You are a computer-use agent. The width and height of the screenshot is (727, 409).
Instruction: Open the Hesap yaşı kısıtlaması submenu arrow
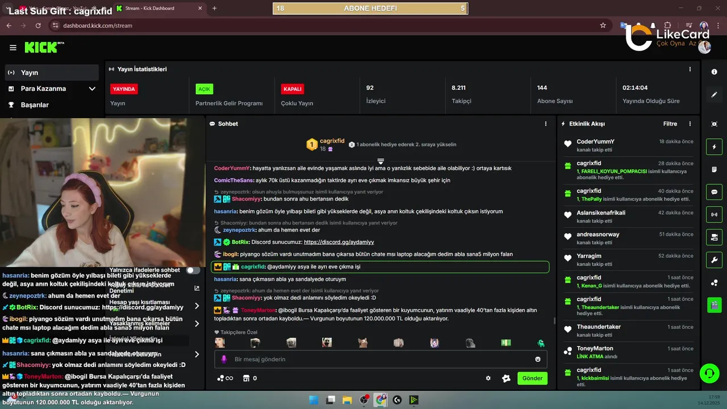click(x=197, y=306)
